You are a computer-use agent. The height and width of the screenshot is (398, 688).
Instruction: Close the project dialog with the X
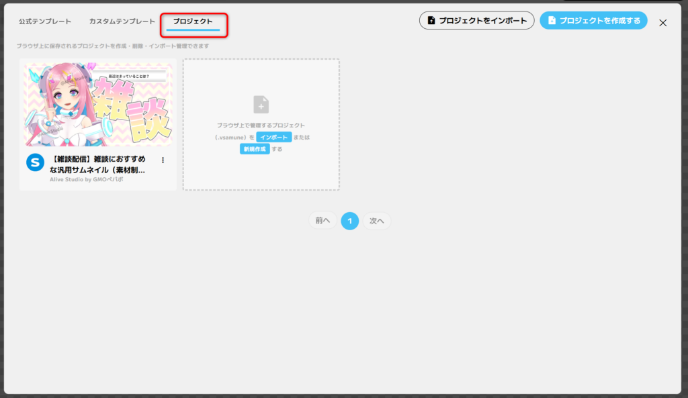[x=662, y=23]
